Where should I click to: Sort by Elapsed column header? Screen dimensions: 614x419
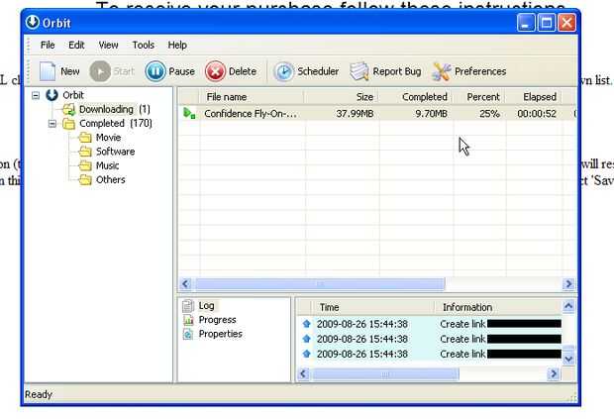(x=534, y=97)
